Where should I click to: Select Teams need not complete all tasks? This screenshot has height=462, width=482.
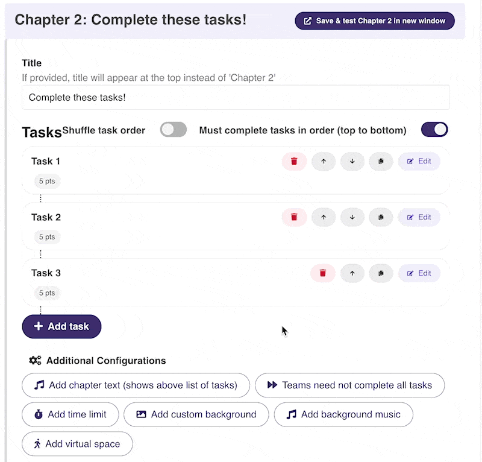[350, 385]
